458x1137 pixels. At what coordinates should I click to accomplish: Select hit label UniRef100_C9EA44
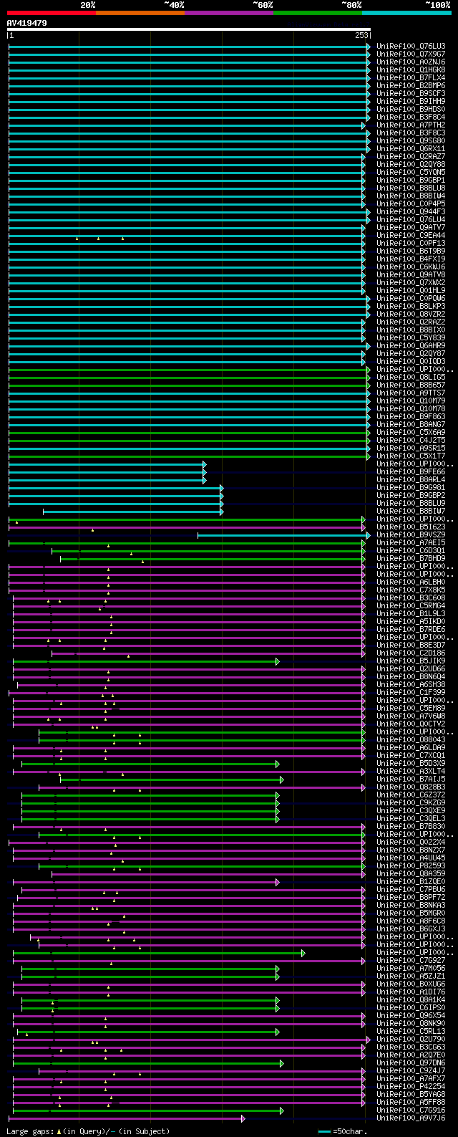pos(411,236)
